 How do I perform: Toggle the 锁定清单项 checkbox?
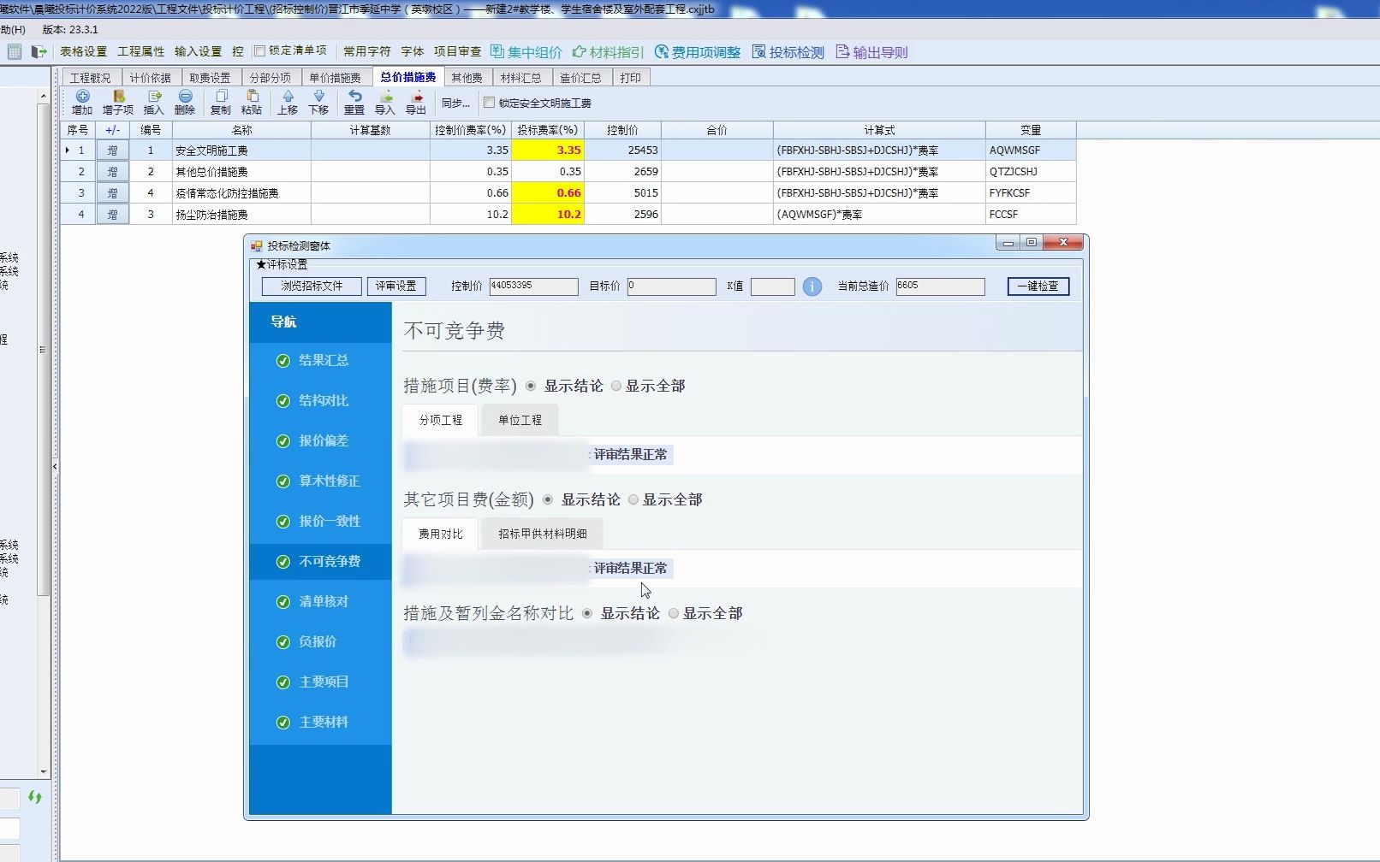tap(260, 50)
